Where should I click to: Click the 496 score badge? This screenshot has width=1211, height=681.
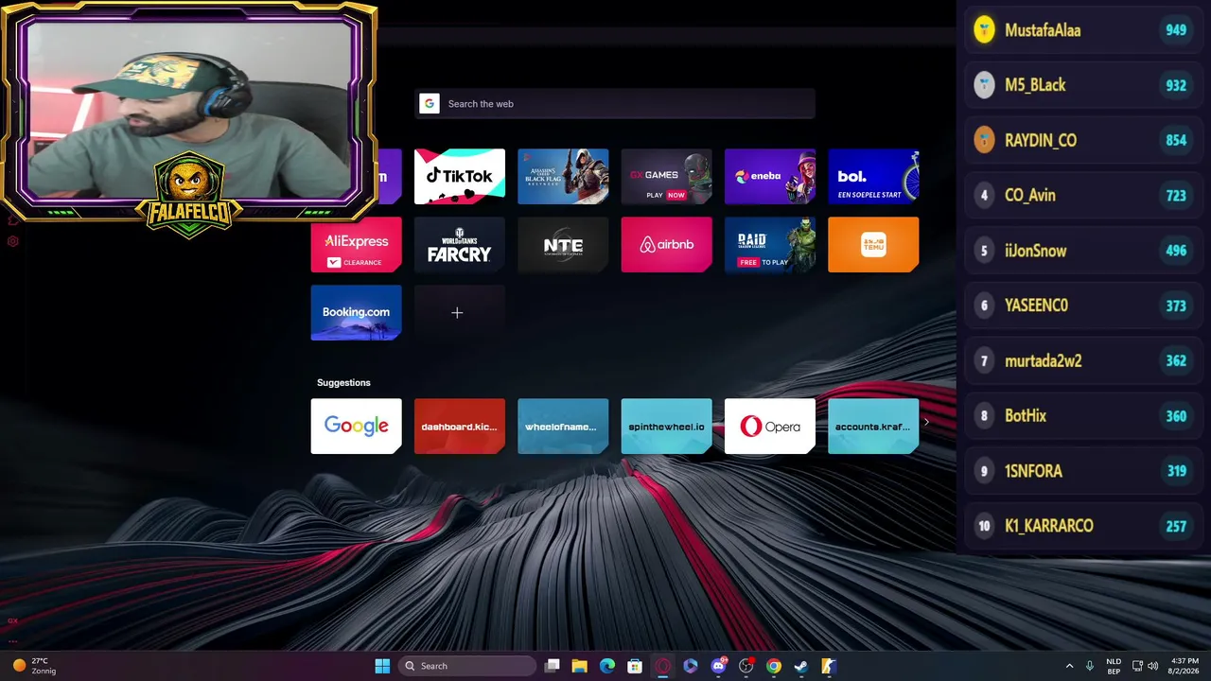[x=1176, y=251]
